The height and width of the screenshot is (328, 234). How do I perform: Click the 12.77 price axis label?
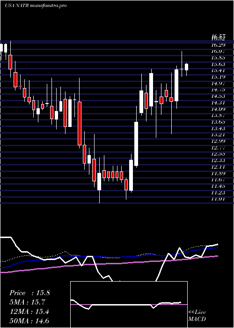(218, 148)
